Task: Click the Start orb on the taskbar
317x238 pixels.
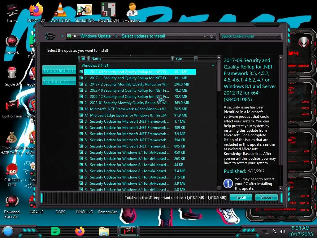Action: coord(8,231)
